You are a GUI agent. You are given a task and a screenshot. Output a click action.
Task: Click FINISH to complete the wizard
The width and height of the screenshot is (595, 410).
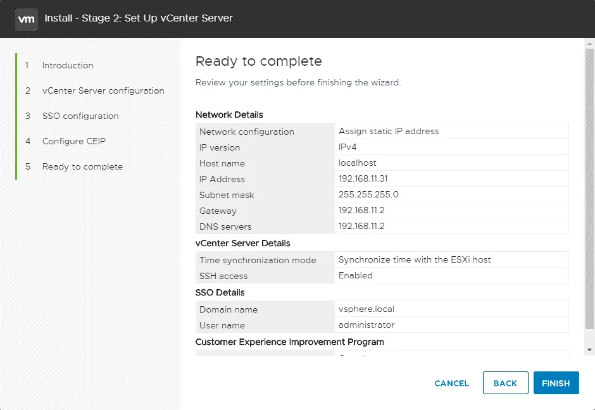[556, 383]
